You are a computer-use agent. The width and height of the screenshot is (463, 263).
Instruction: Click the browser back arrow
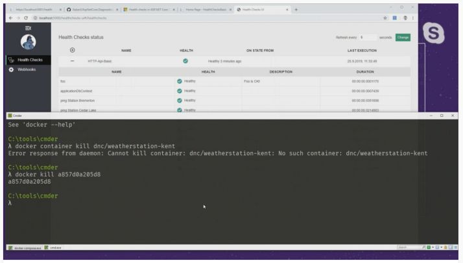(x=10, y=18)
